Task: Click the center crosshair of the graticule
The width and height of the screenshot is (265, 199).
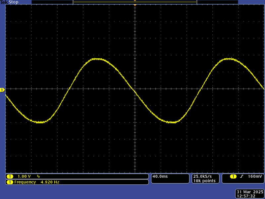Action: pos(135,89)
